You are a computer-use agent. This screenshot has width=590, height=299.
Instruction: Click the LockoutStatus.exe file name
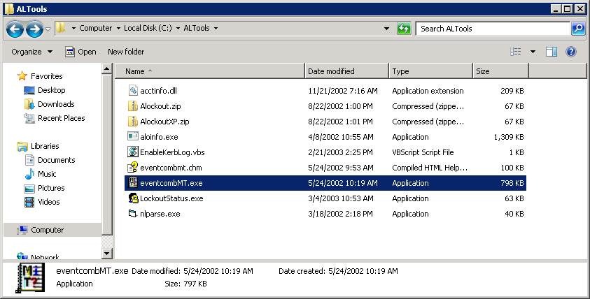(171, 198)
